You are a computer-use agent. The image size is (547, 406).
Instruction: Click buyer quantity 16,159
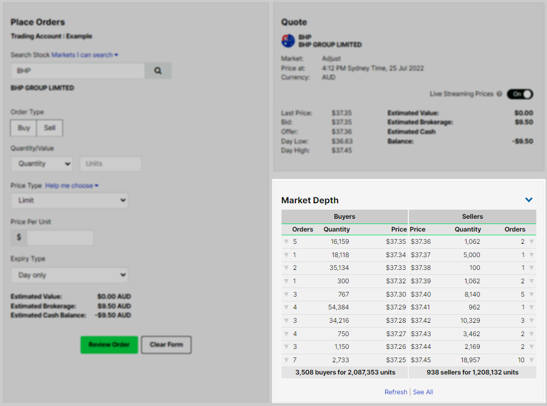point(340,242)
